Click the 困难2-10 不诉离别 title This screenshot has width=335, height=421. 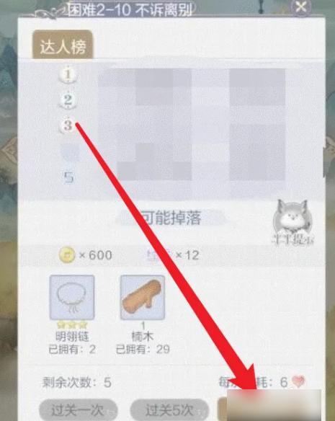click(130, 10)
